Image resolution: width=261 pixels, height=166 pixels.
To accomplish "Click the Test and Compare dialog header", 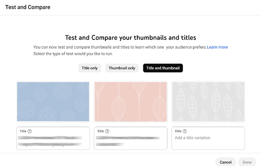I will (x=28, y=7).
